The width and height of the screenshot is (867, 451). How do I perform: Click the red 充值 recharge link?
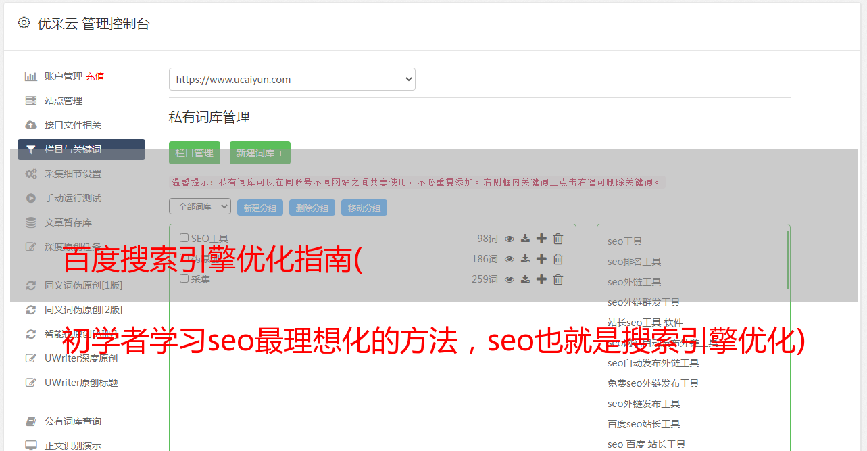pyautogui.click(x=95, y=76)
